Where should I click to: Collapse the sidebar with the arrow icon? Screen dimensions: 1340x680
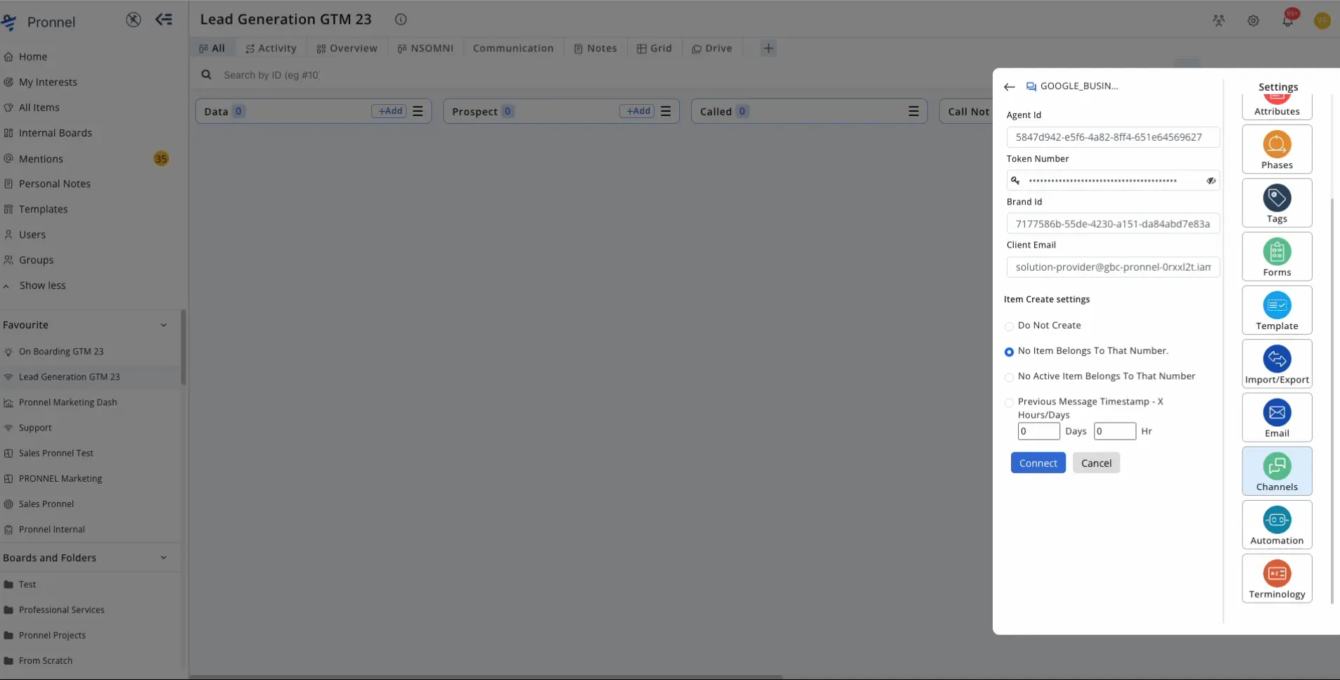pos(164,20)
